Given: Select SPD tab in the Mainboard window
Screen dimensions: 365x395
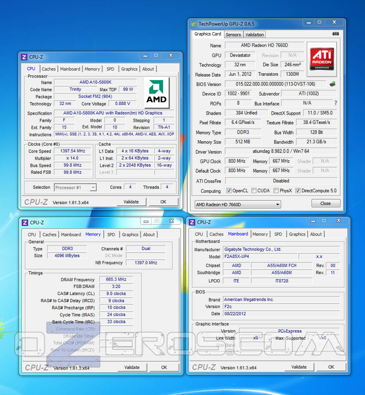Looking at the screenshot, I should pyautogui.click(x=278, y=234).
